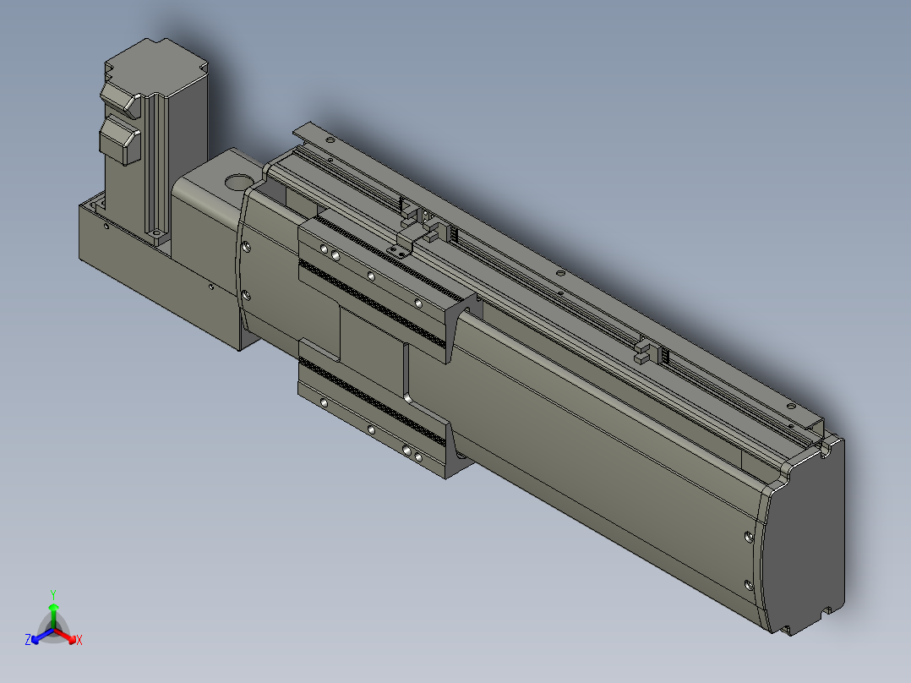Click the red X axis of the triad
Image resolution: width=911 pixels, height=683 pixels.
point(69,637)
